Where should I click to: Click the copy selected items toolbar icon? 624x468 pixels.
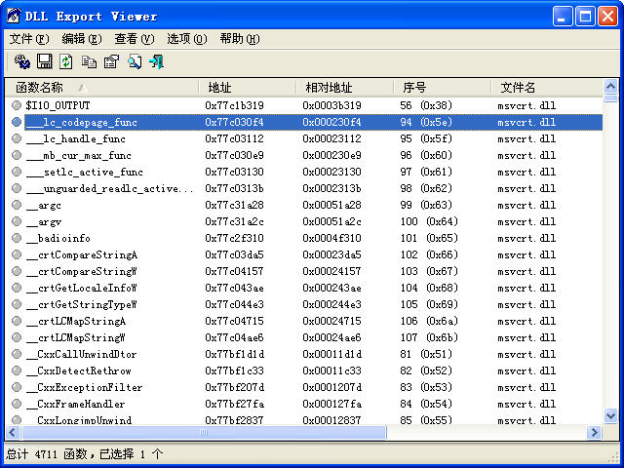[89, 62]
